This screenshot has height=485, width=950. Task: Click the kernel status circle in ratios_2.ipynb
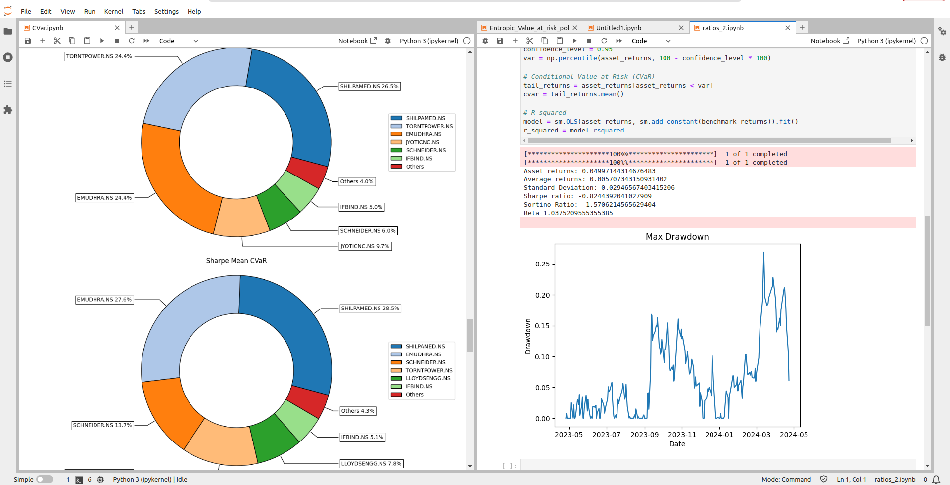click(x=924, y=41)
